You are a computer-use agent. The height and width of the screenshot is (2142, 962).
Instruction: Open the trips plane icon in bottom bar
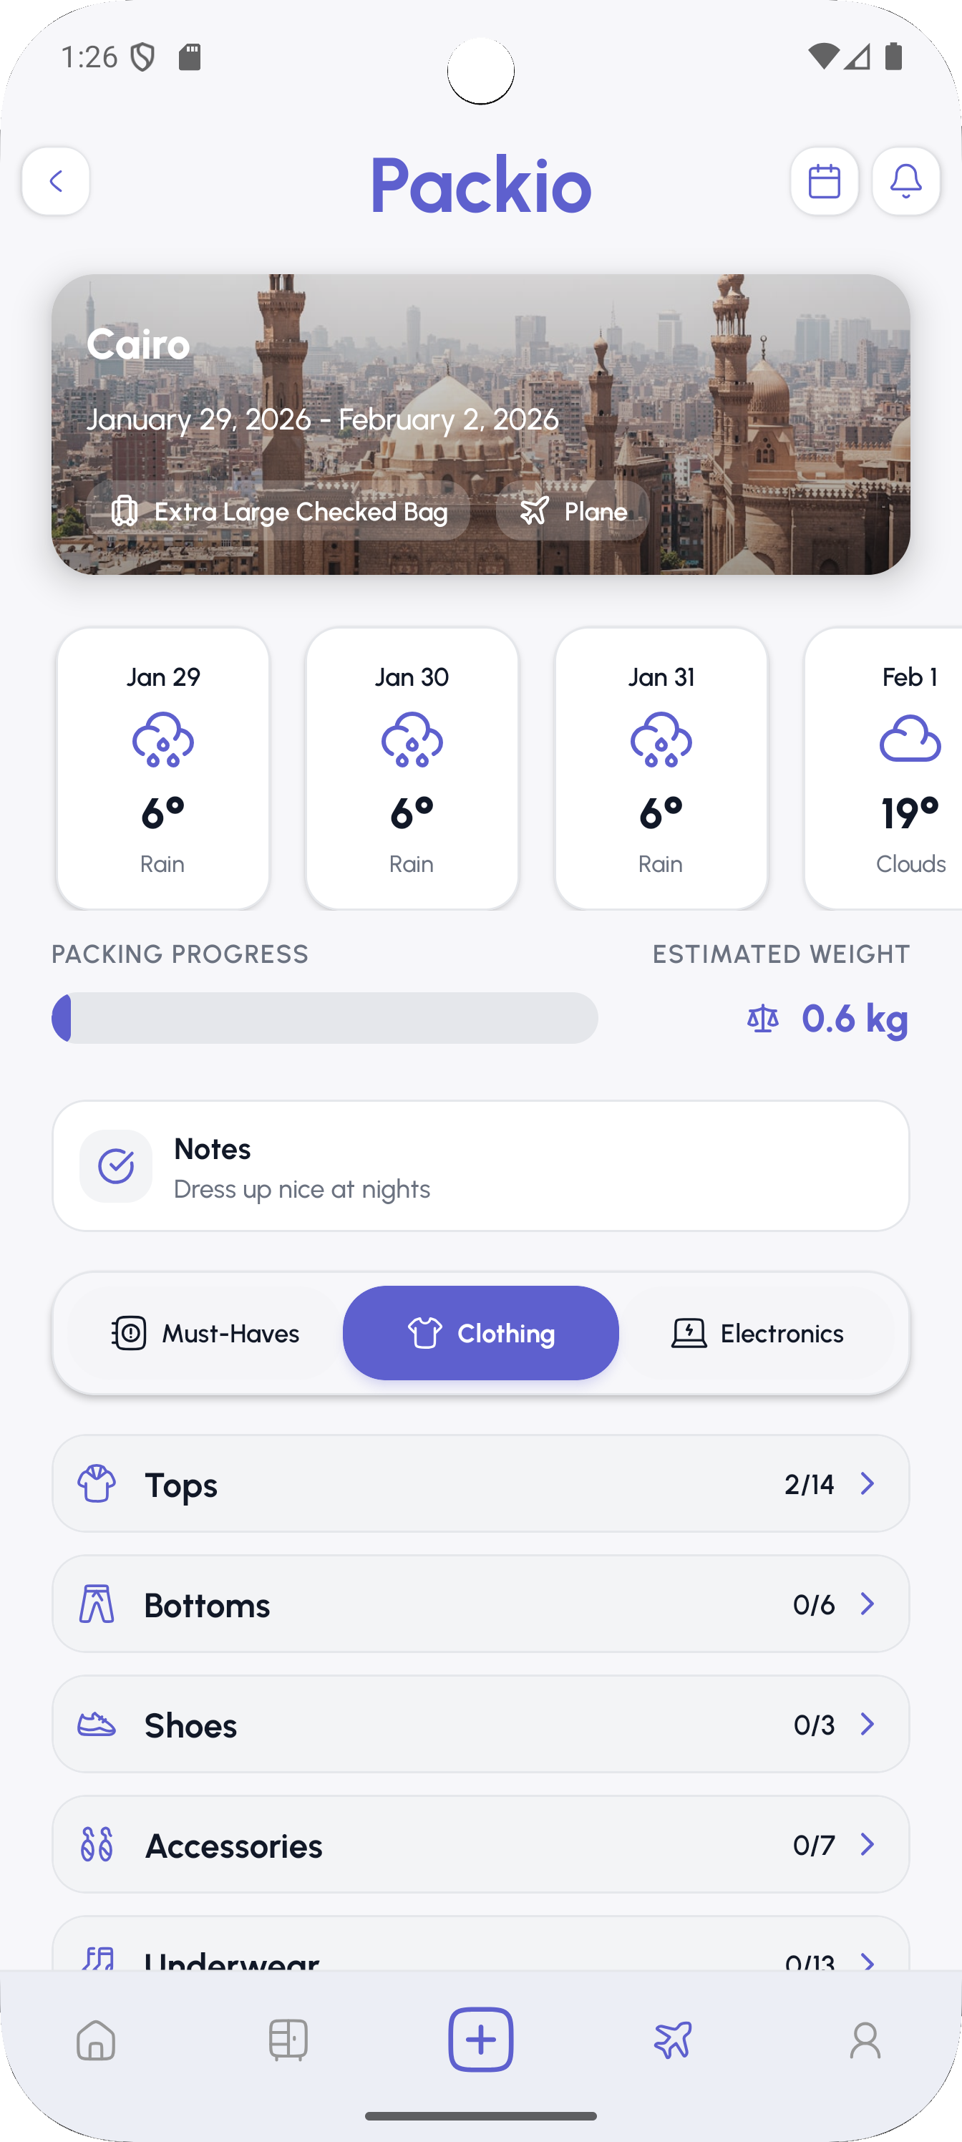click(673, 2040)
